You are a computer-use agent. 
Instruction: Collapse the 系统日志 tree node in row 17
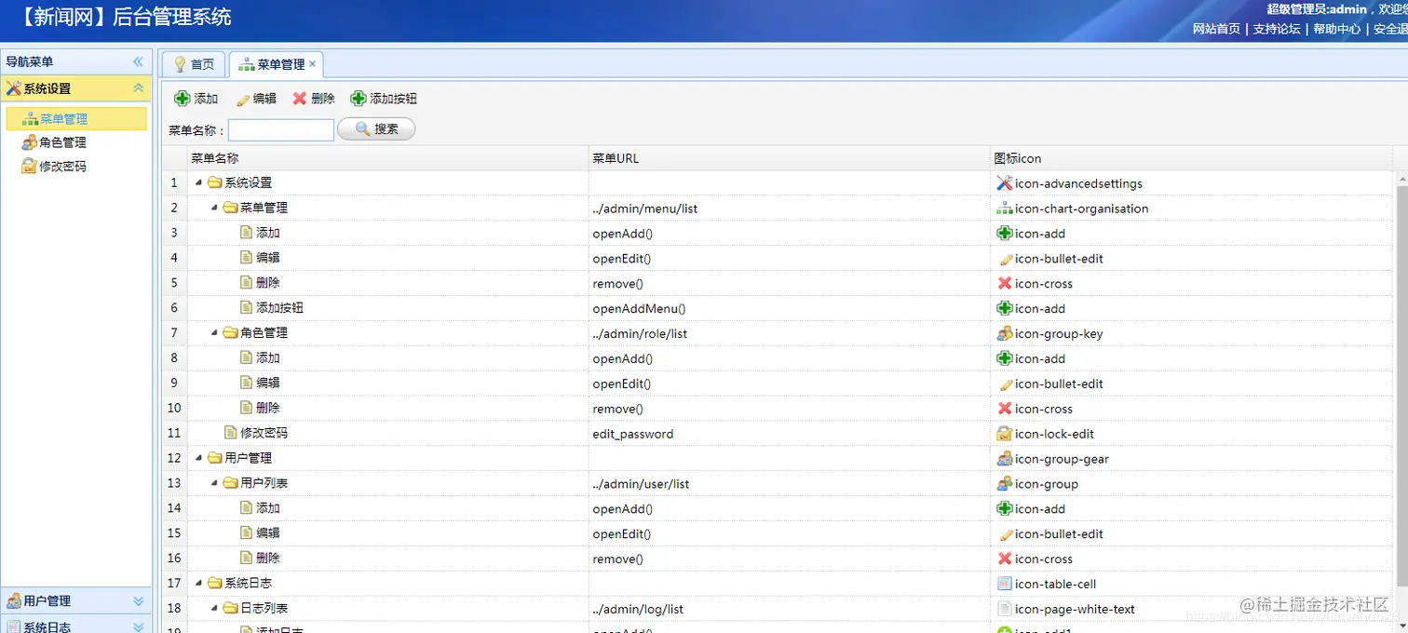click(199, 583)
